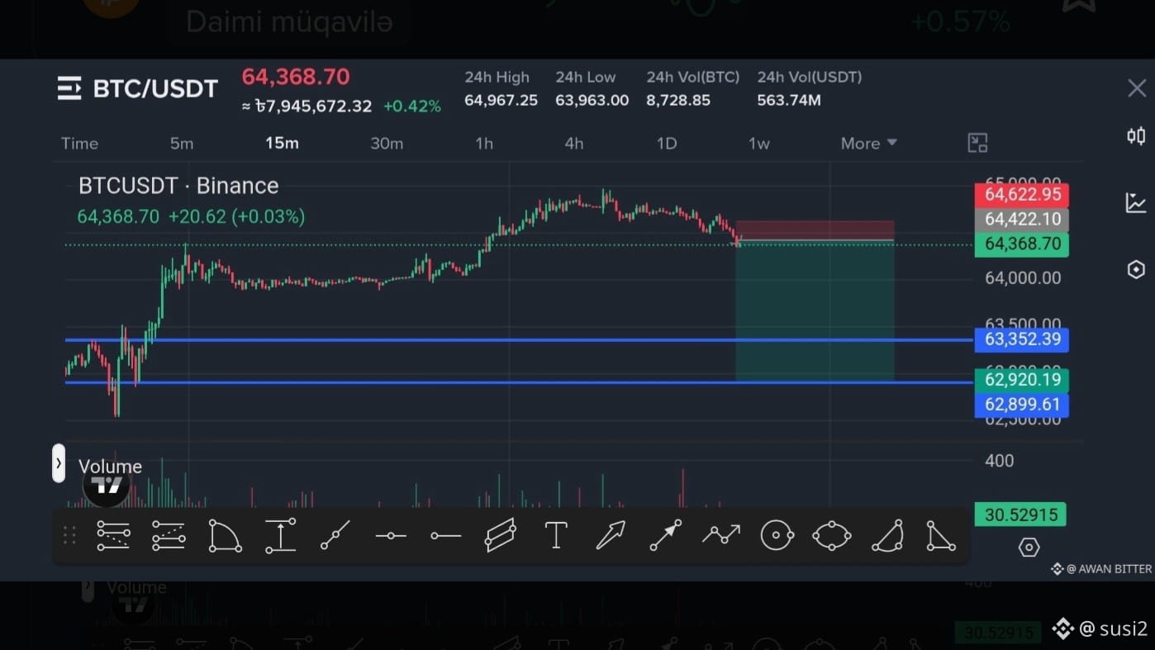Select the Text annotation tool
The image size is (1155, 650).
click(x=556, y=535)
